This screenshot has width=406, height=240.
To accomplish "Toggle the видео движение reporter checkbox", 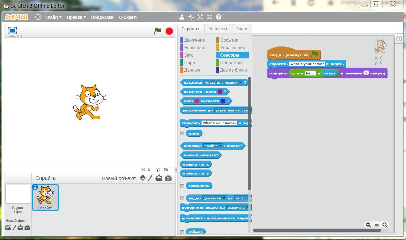I will [182, 198].
